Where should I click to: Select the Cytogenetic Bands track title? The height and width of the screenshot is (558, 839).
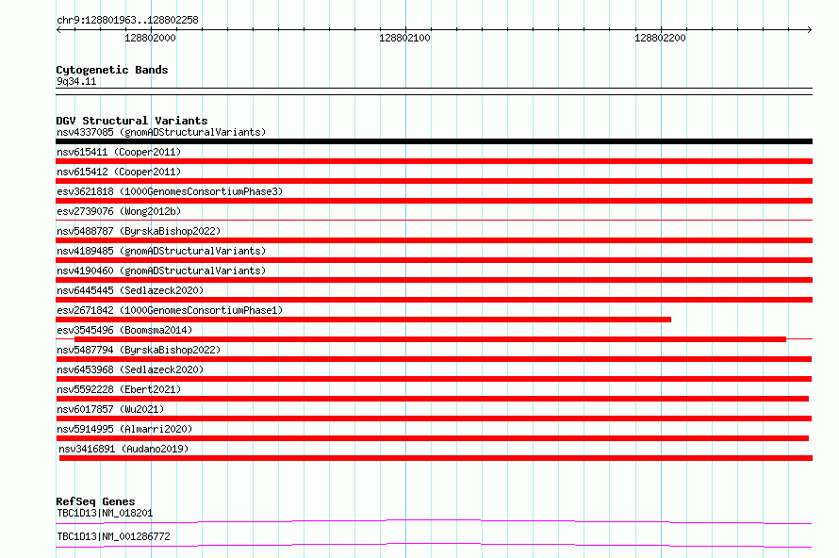(112, 70)
